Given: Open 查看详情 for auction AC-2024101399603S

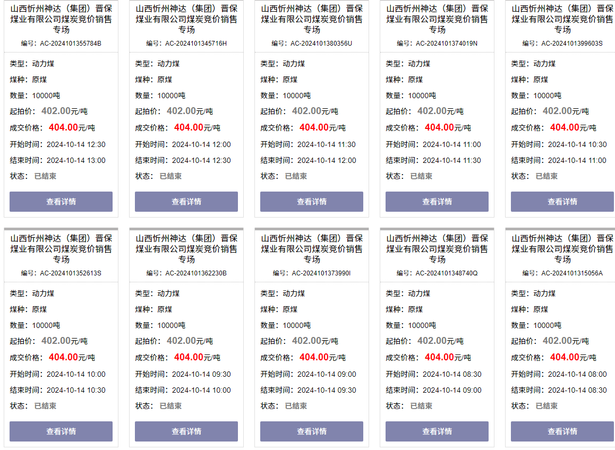Looking at the screenshot, I should click(x=562, y=202).
